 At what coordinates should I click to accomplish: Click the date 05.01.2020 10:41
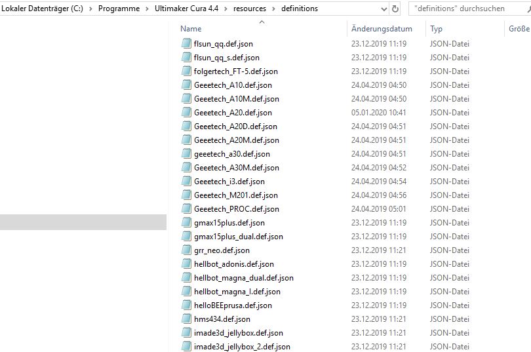pos(378,112)
